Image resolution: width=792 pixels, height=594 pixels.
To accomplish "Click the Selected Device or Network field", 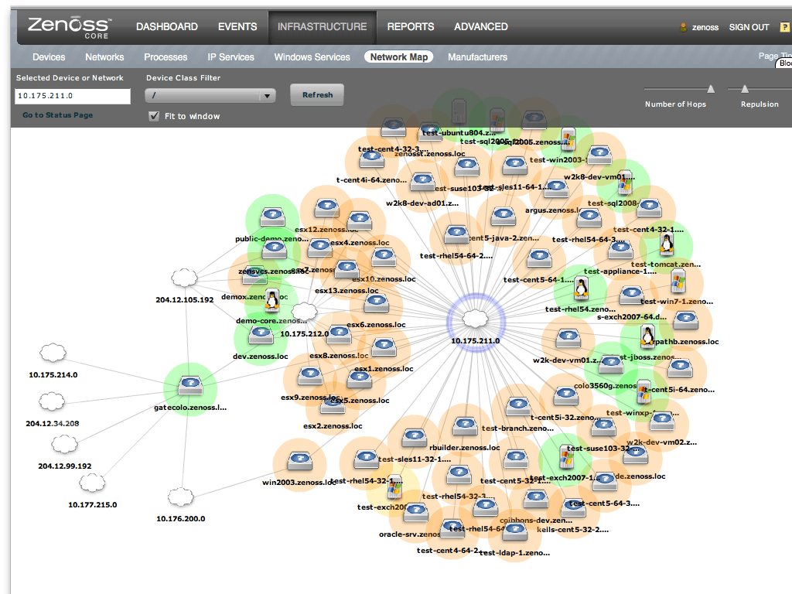I will 73,96.
